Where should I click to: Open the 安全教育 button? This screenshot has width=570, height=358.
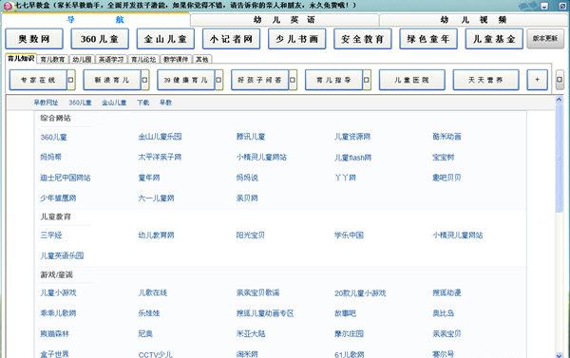tap(363, 39)
